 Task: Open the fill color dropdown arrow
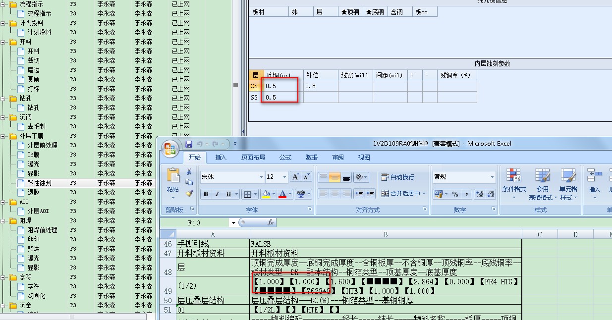point(274,194)
